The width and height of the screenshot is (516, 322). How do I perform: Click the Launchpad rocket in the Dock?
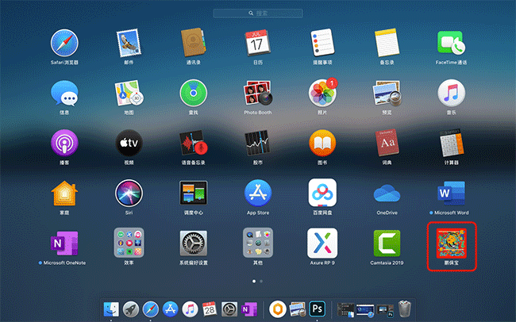click(x=131, y=309)
